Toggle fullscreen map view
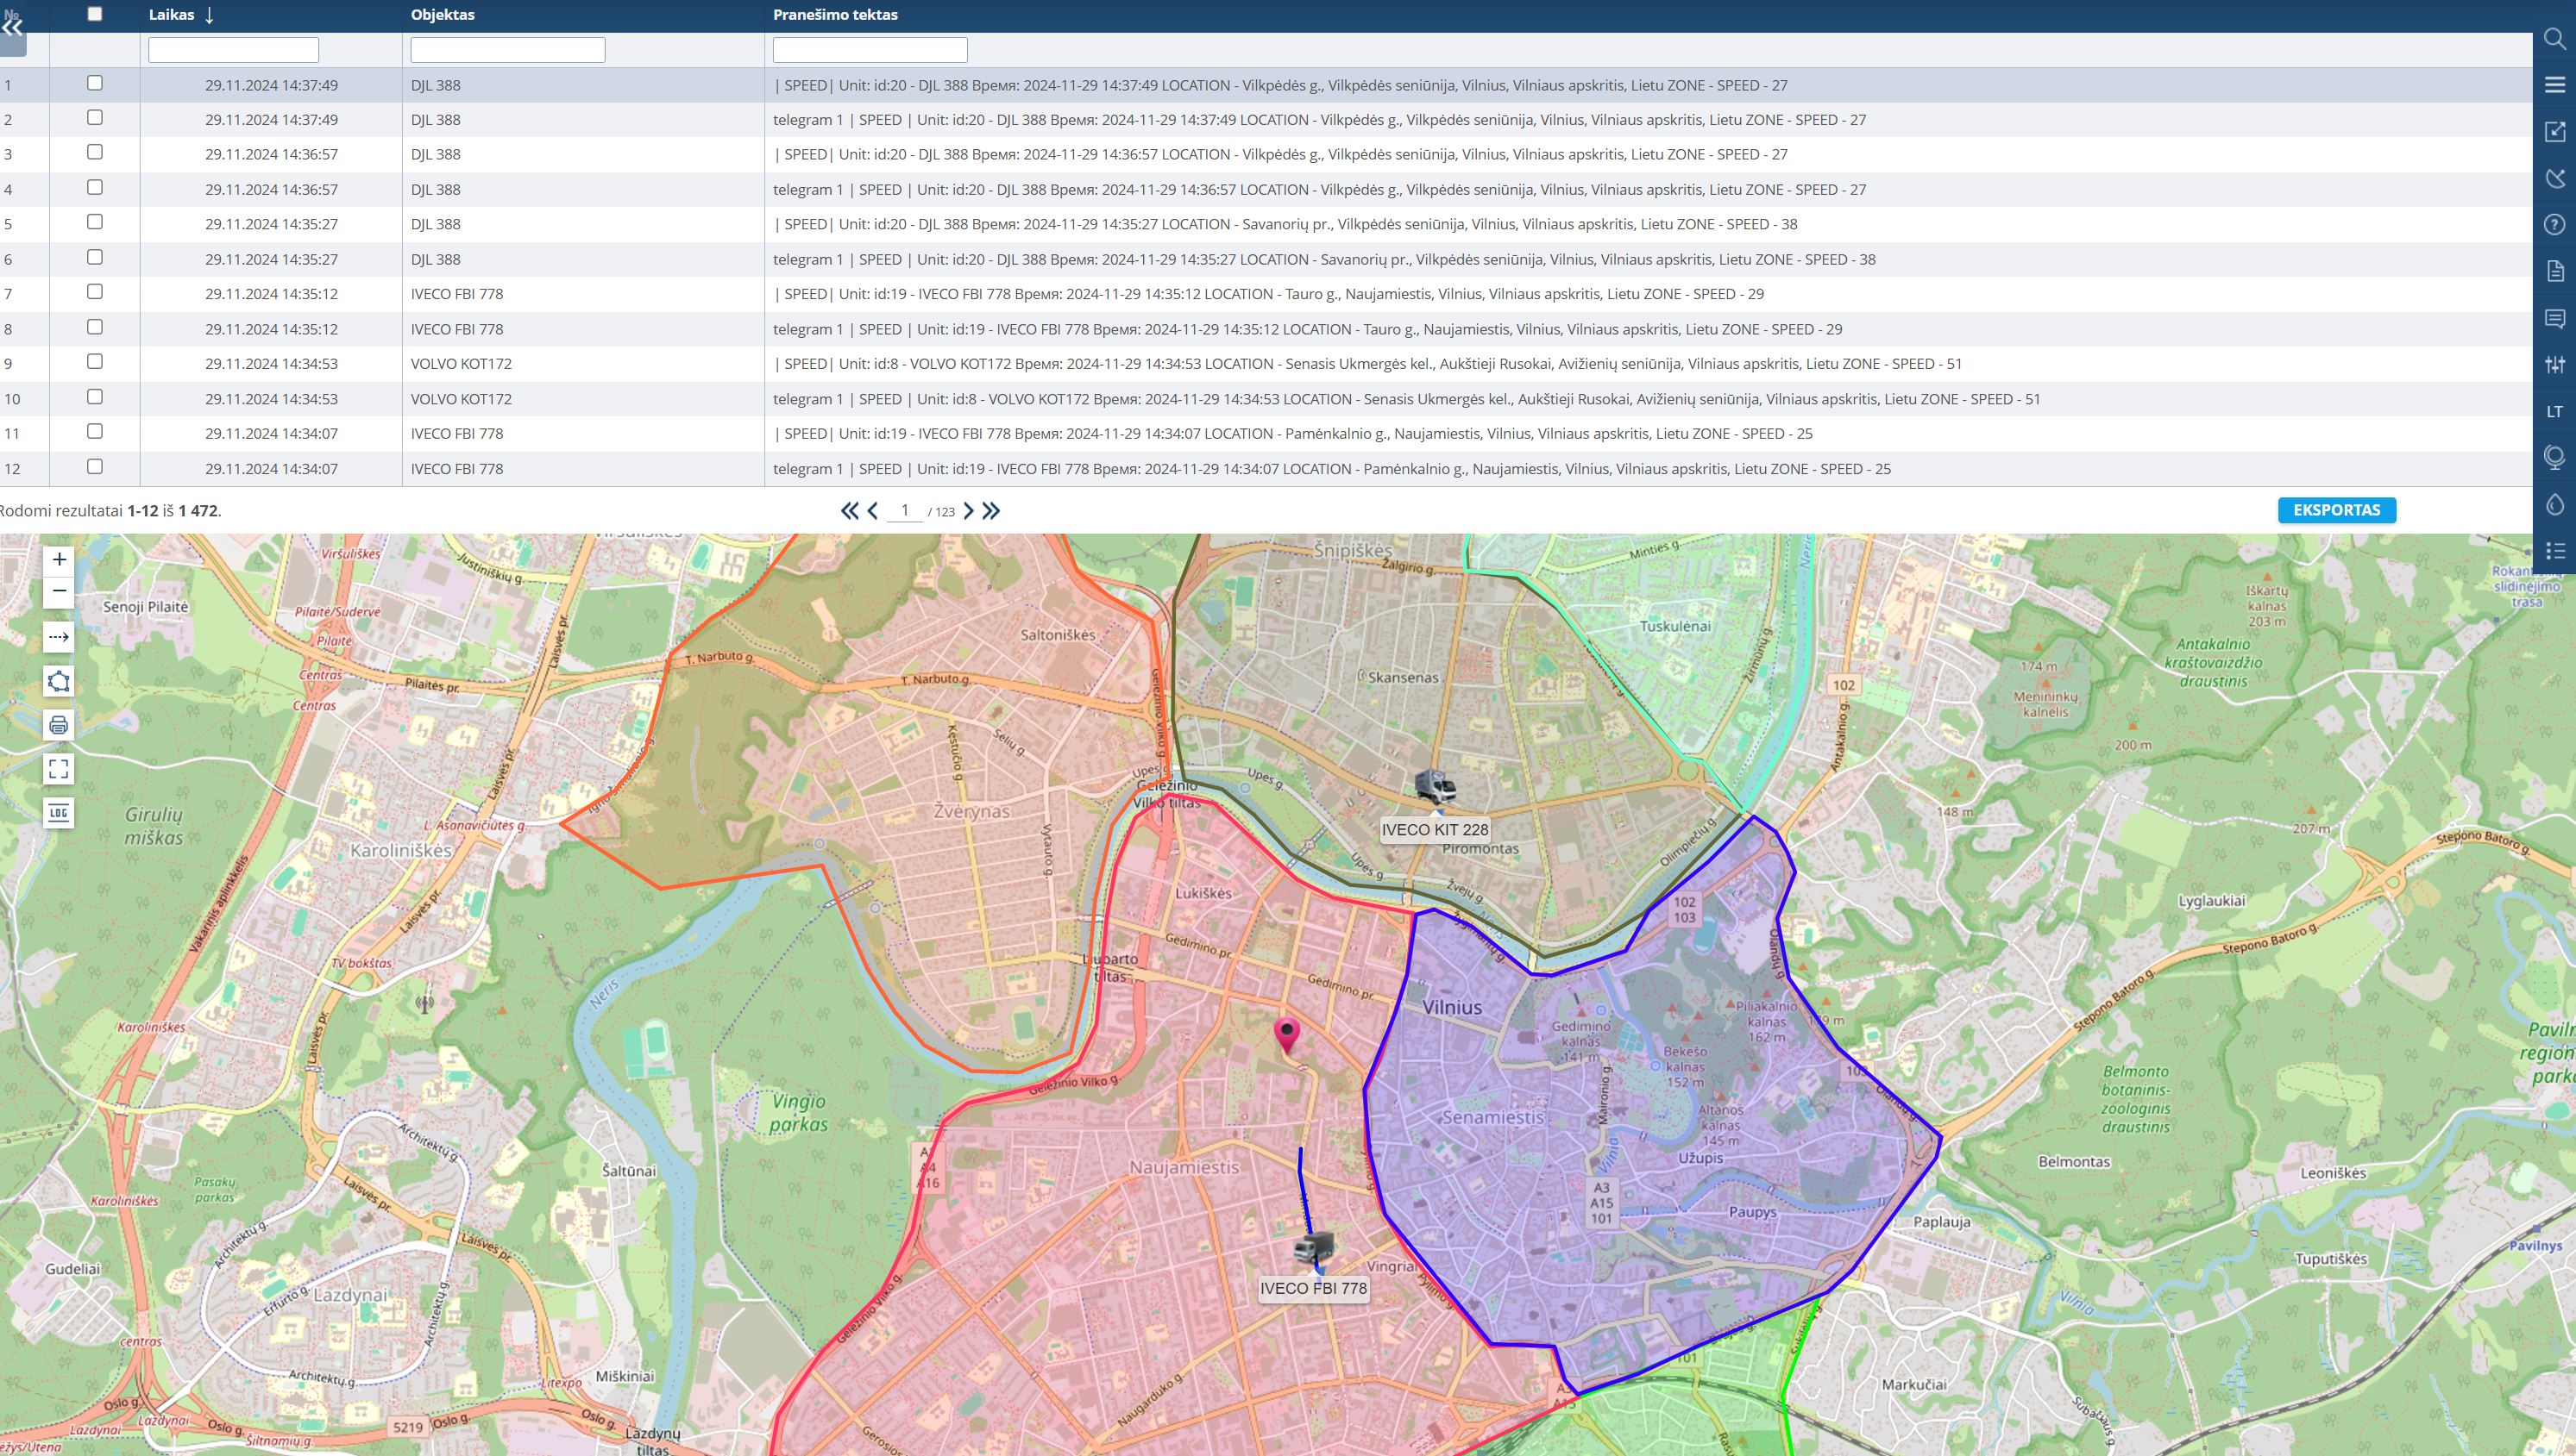Viewport: 2576px width, 1456px height. tap(59, 768)
